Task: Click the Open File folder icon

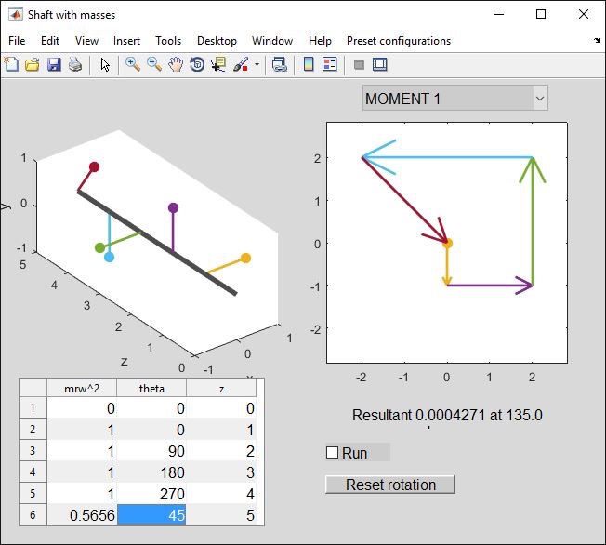Action: point(33,65)
